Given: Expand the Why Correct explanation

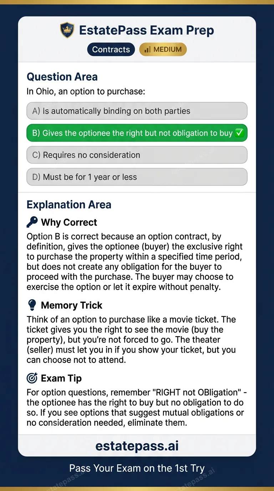Looking at the screenshot, I should click(69, 222).
